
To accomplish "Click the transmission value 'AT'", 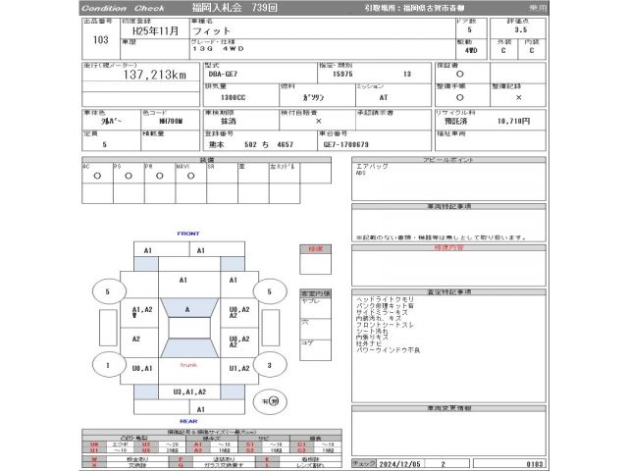I will pos(384,97).
